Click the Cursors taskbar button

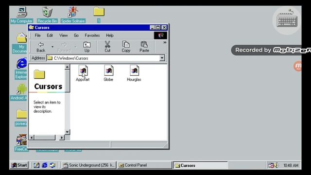click(x=200, y=165)
